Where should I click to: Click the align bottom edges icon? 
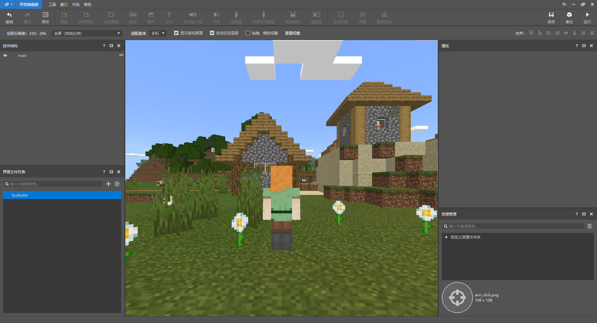540,33
